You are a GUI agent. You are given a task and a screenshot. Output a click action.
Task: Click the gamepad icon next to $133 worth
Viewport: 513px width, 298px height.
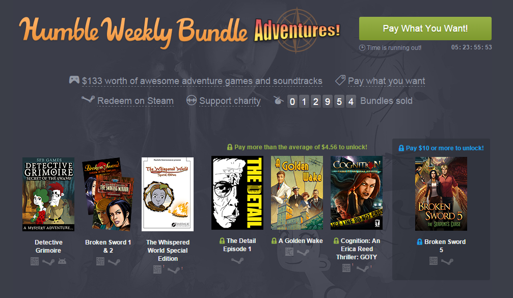coord(74,79)
